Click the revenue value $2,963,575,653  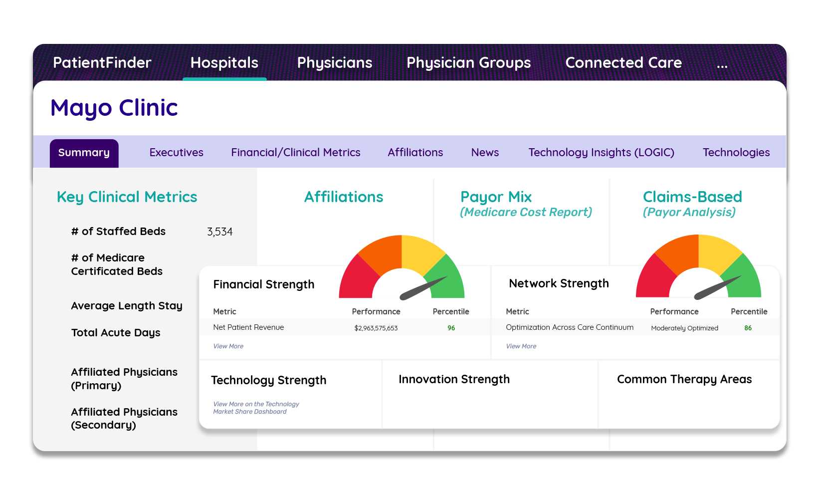376,328
